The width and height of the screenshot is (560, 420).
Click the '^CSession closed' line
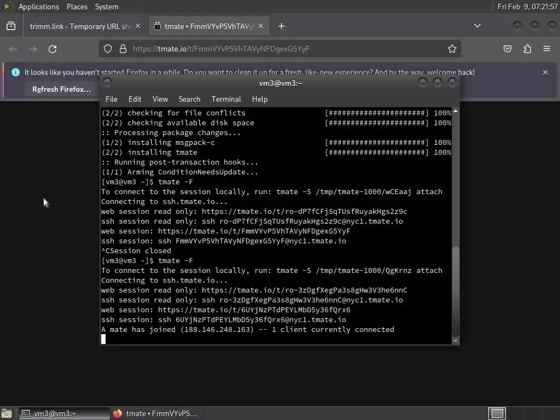(x=136, y=250)
